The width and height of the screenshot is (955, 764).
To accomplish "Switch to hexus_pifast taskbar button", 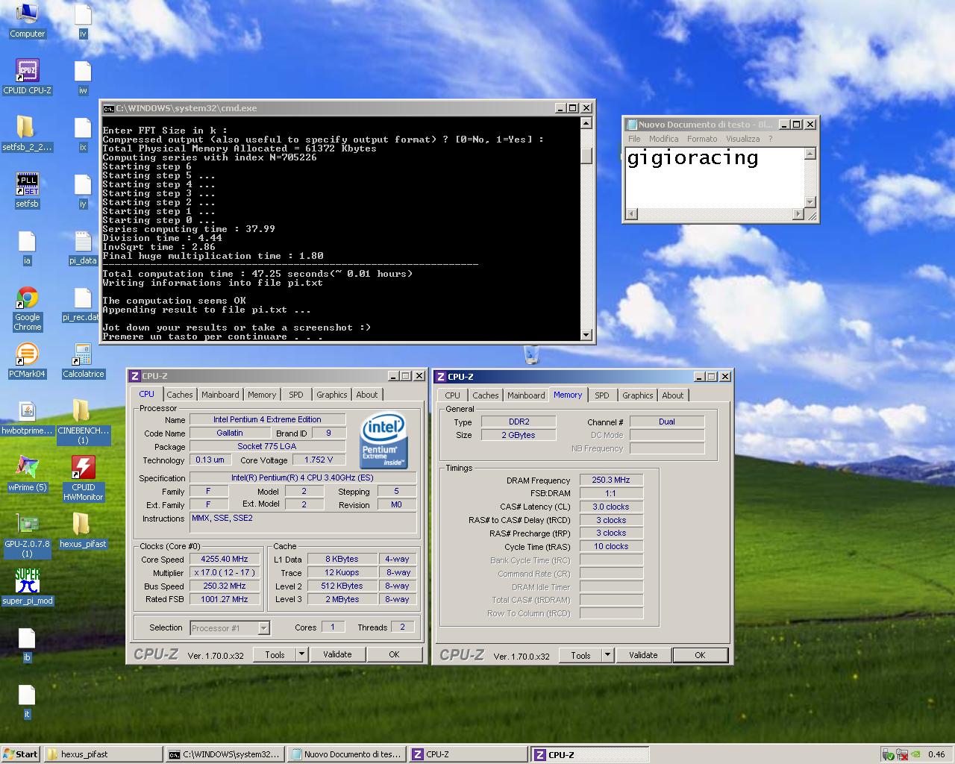I will (104, 754).
